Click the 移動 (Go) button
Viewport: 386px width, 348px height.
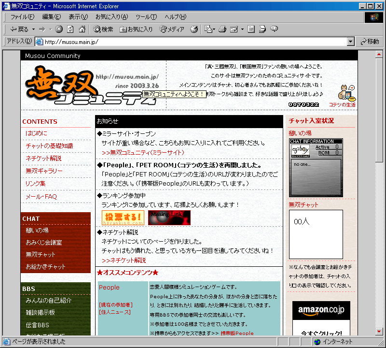(370, 42)
